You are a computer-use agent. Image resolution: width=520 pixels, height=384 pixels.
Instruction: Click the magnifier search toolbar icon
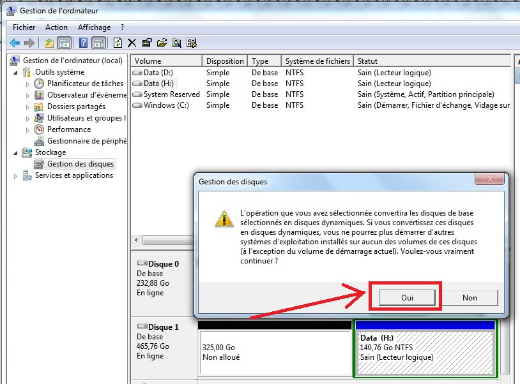coord(176,43)
